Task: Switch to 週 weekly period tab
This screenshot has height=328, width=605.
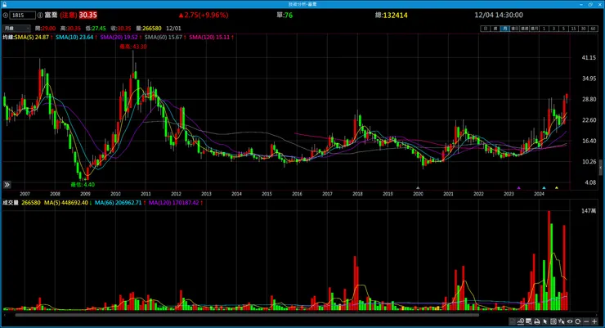Action: [495, 29]
